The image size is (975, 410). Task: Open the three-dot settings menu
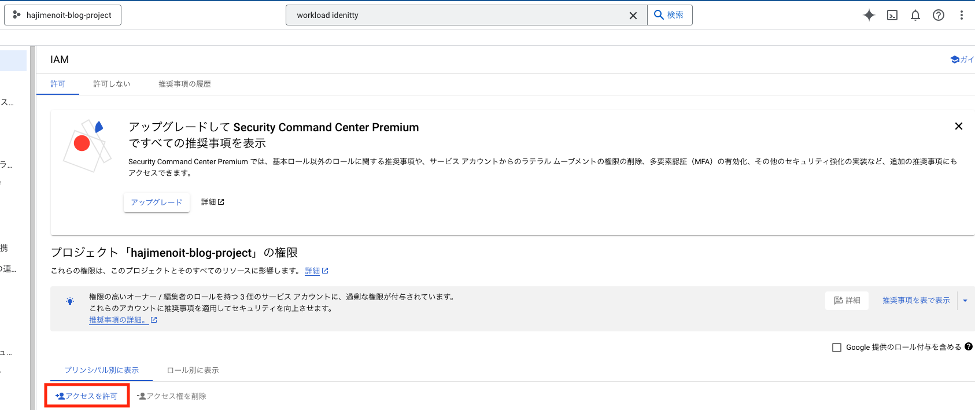click(x=962, y=15)
